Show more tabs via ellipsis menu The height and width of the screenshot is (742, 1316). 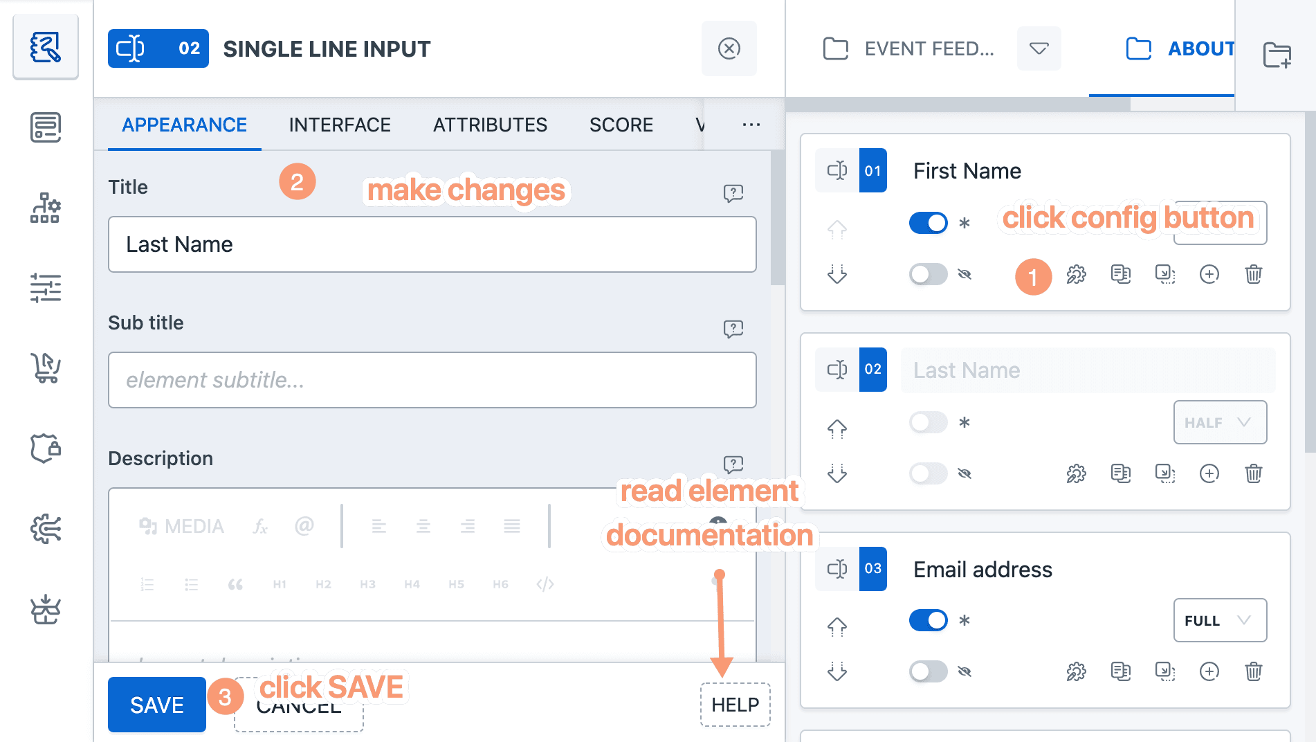(x=751, y=125)
